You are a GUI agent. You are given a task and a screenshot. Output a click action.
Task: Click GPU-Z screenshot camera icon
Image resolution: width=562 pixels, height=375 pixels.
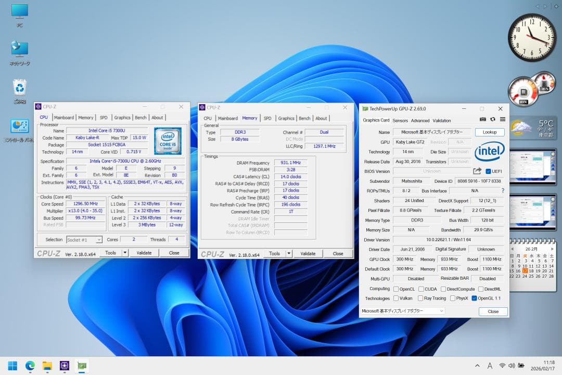point(483,119)
